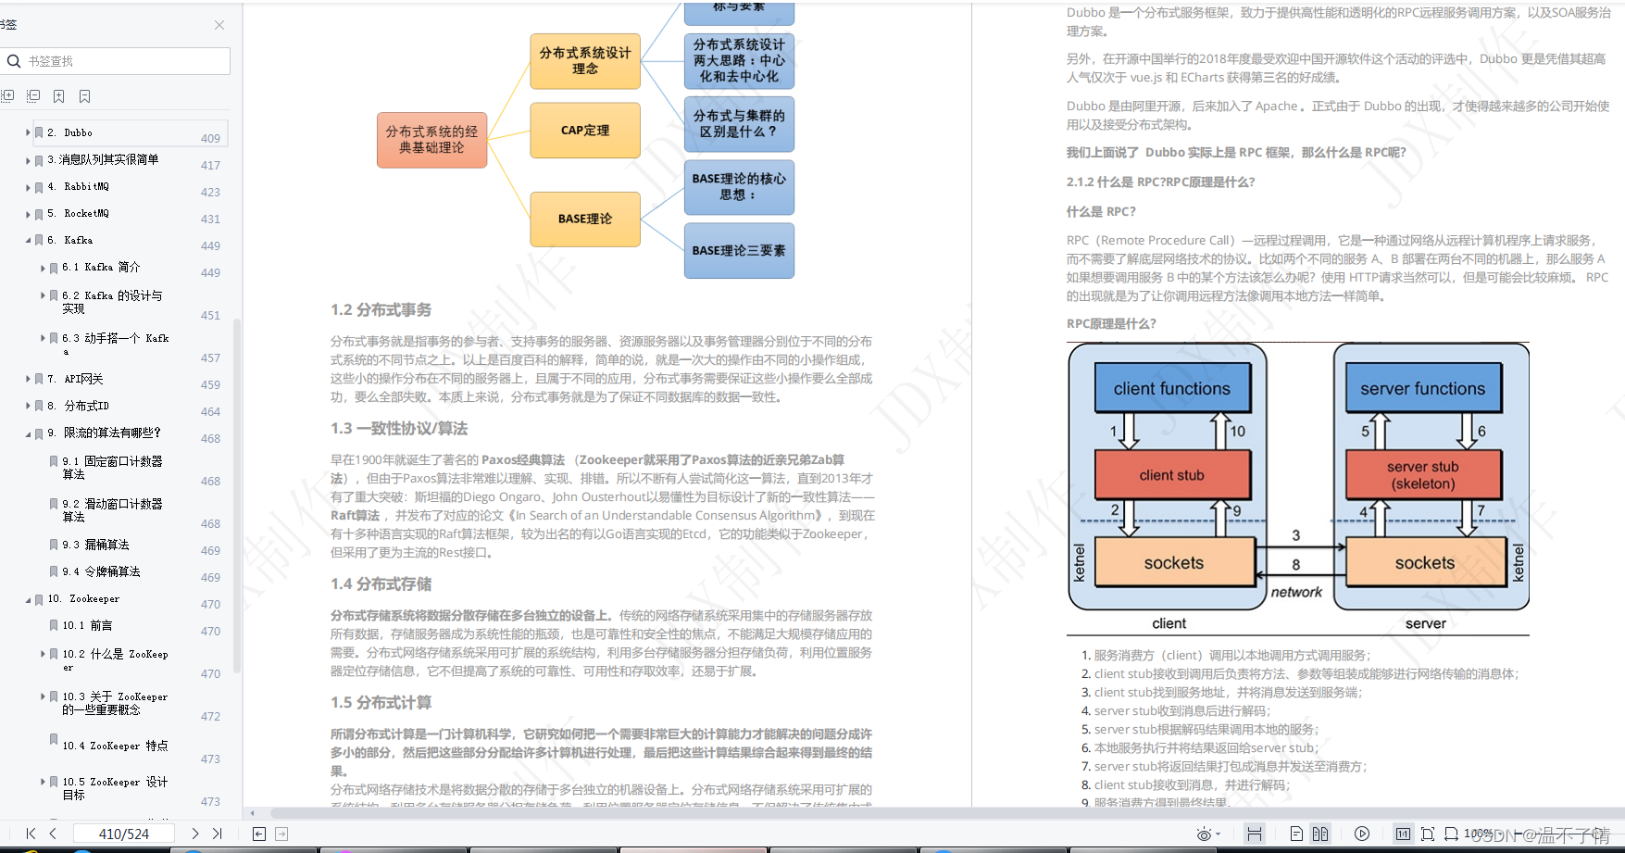Click the bookmark icon beside '10. Zookeeper'
The width and height of the screenshot is (1625, 853).
coord(39,600)
